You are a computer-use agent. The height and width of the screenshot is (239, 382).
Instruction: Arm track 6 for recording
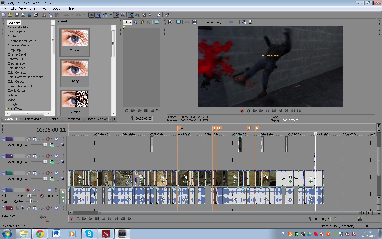coord(28,190)
